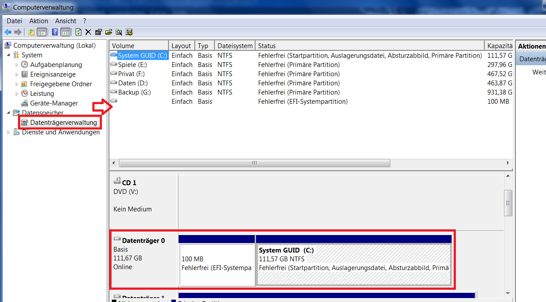Click the System tools icon in tree
546x302 pixels.
click(16, 55)
